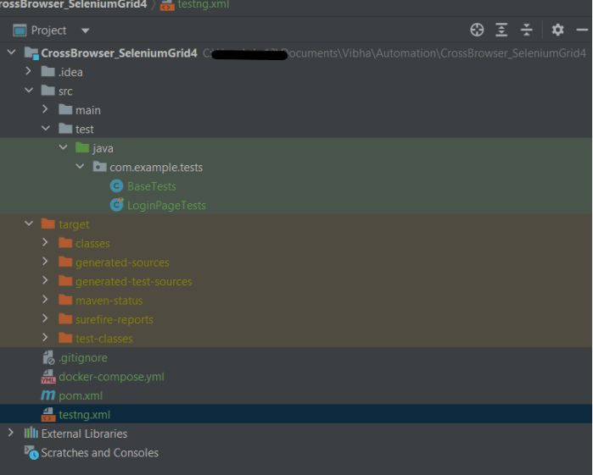Select the test-classes folder label
593x475 pixels.
[x=104, y=339]
